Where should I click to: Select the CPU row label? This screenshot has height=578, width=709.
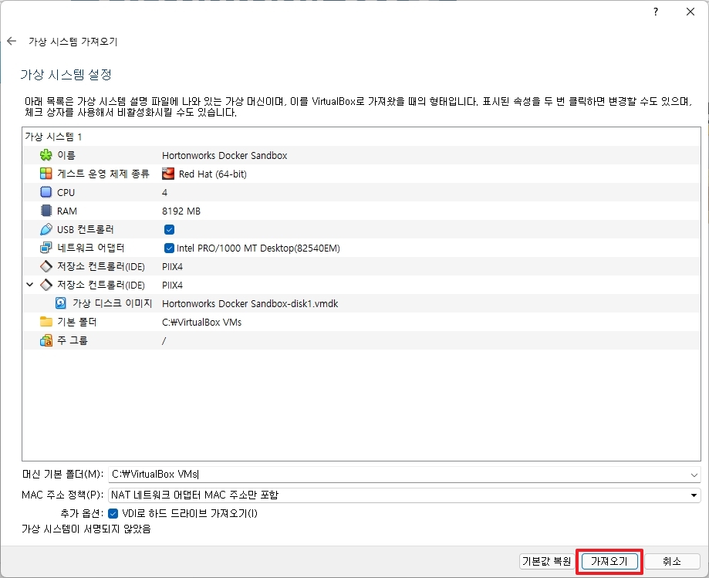pos(66,193)
